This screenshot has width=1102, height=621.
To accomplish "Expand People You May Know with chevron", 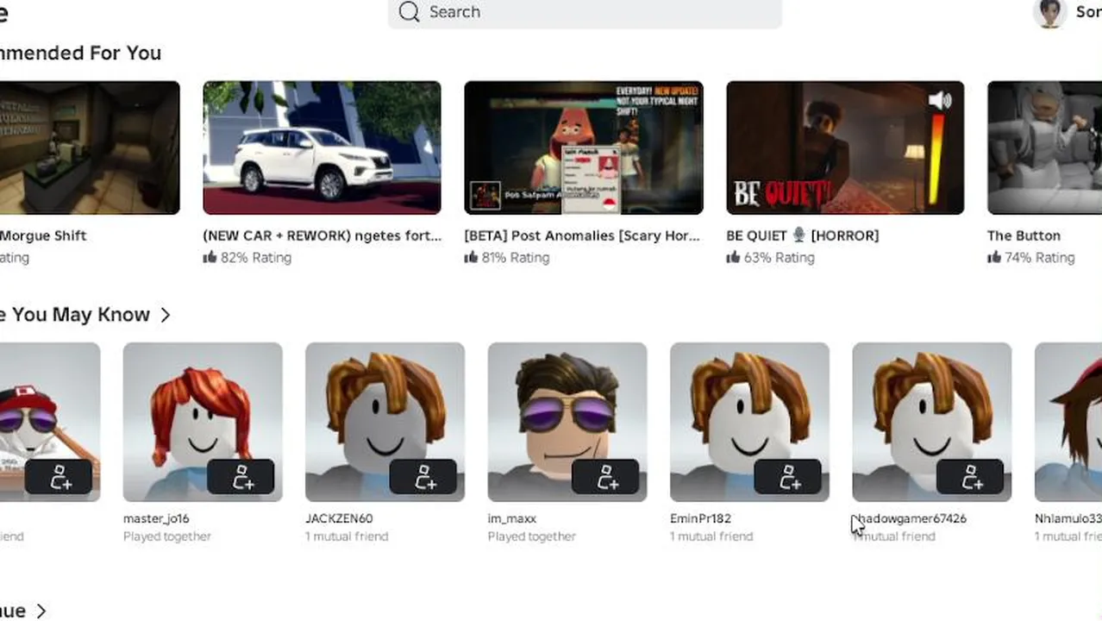I will point(166,315).
